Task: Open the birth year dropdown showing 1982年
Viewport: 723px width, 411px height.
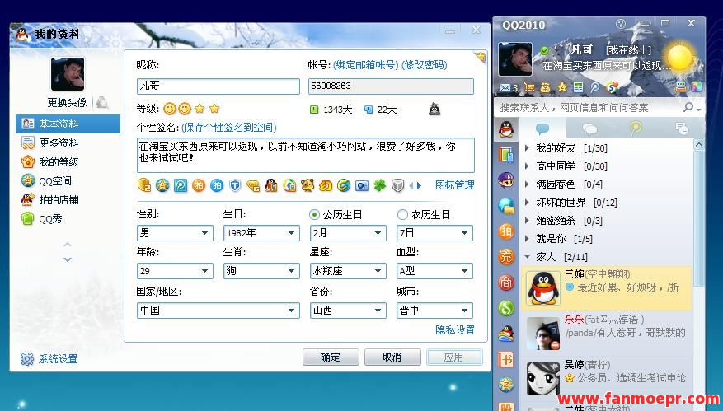Action: pos(261,233)
